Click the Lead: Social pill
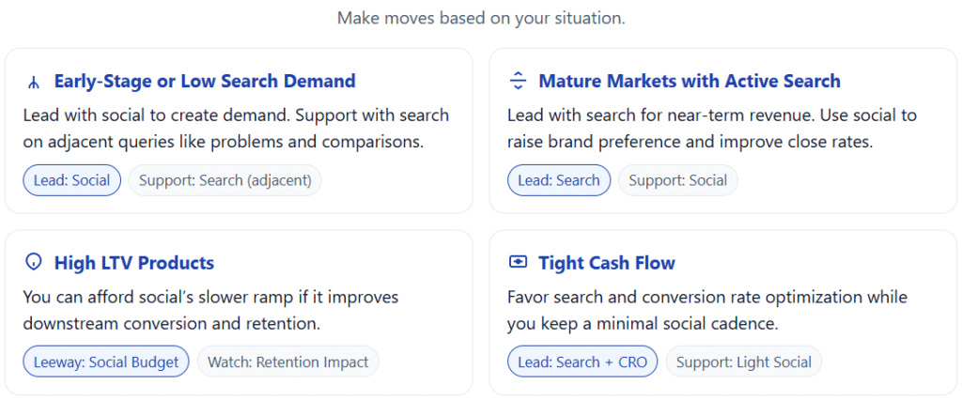The width and height of the screenshot is (962, 400). [71, 180]
